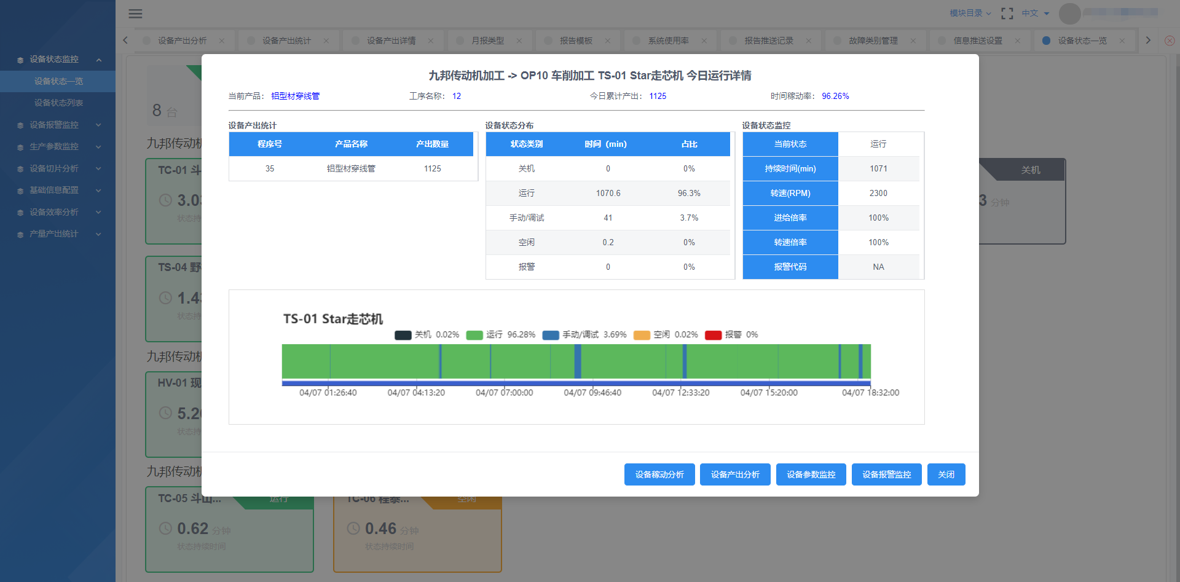Screen dimensions: 1180x582
Task: Click clock icon on 0.46 分钟 card
Action: (x=353, y=529)
